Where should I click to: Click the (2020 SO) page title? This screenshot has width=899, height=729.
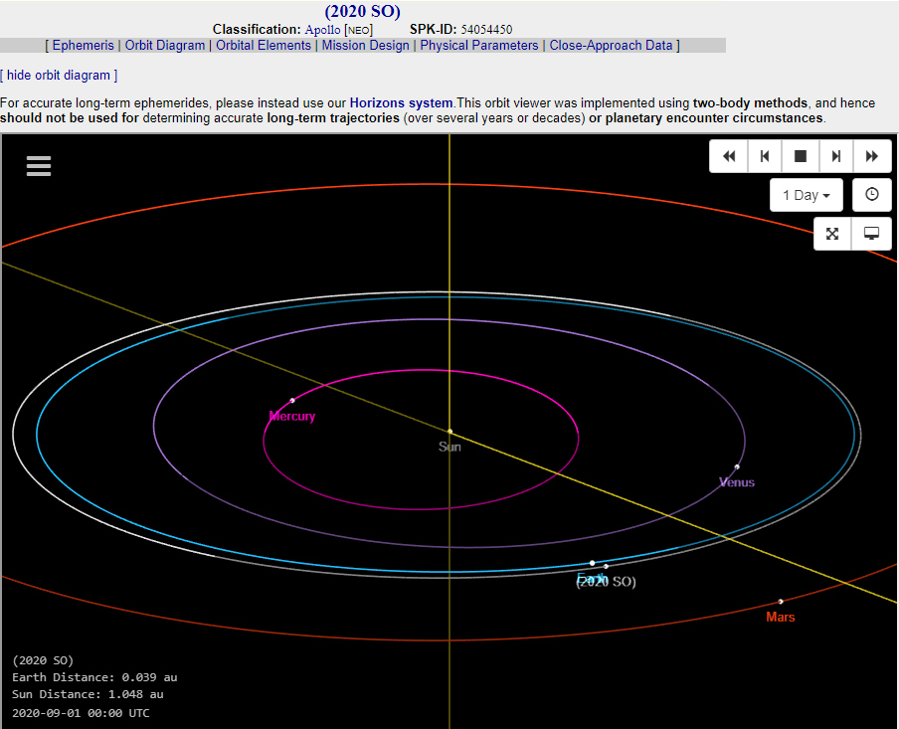(x=362, y=11)
